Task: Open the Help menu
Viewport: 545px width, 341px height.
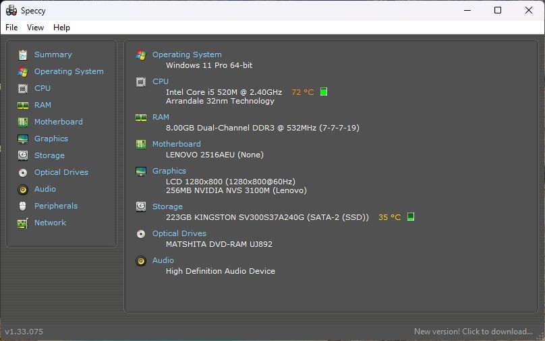Action: click(61, 28)
